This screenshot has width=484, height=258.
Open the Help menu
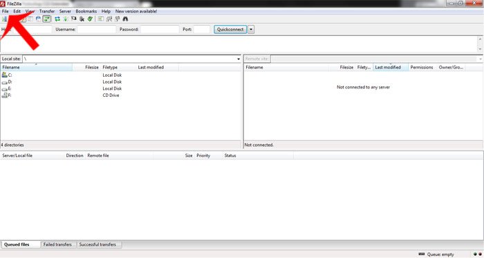click(106, 11)
